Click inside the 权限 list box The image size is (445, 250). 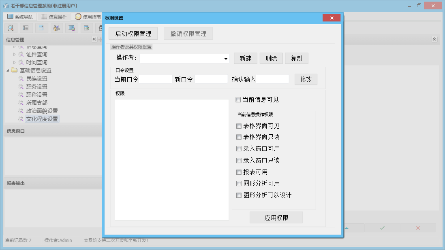[x=172, y=160]
